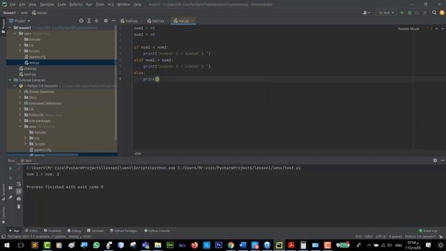Collapse the venv folder under lesson1
This screenshot has height=251, width=446.
tap(15, 33)
